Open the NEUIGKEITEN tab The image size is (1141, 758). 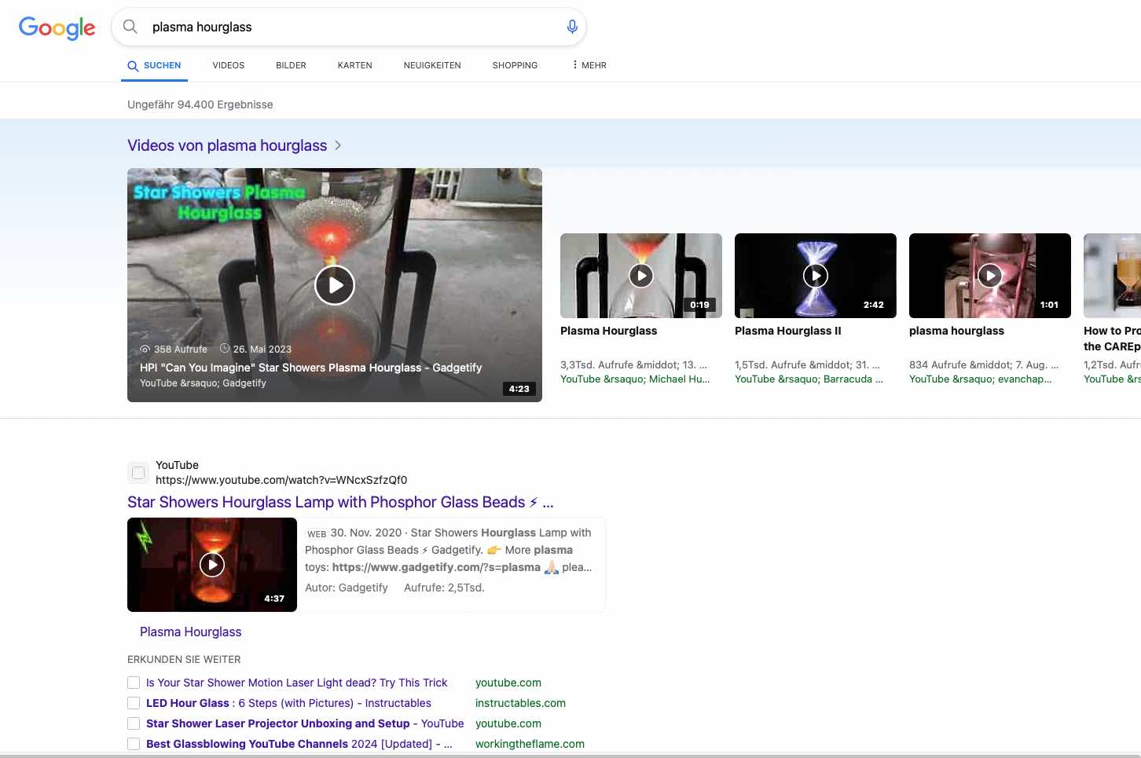432,65
